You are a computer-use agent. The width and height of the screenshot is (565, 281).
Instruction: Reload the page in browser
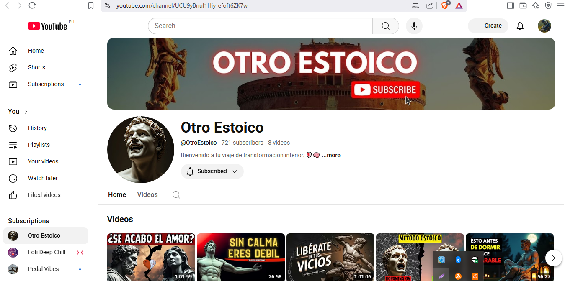click(32, 5)
